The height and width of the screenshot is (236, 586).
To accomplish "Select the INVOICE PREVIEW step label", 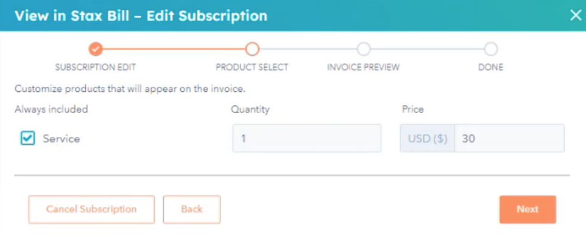I will pyautogui.click(x=363, y=68).
